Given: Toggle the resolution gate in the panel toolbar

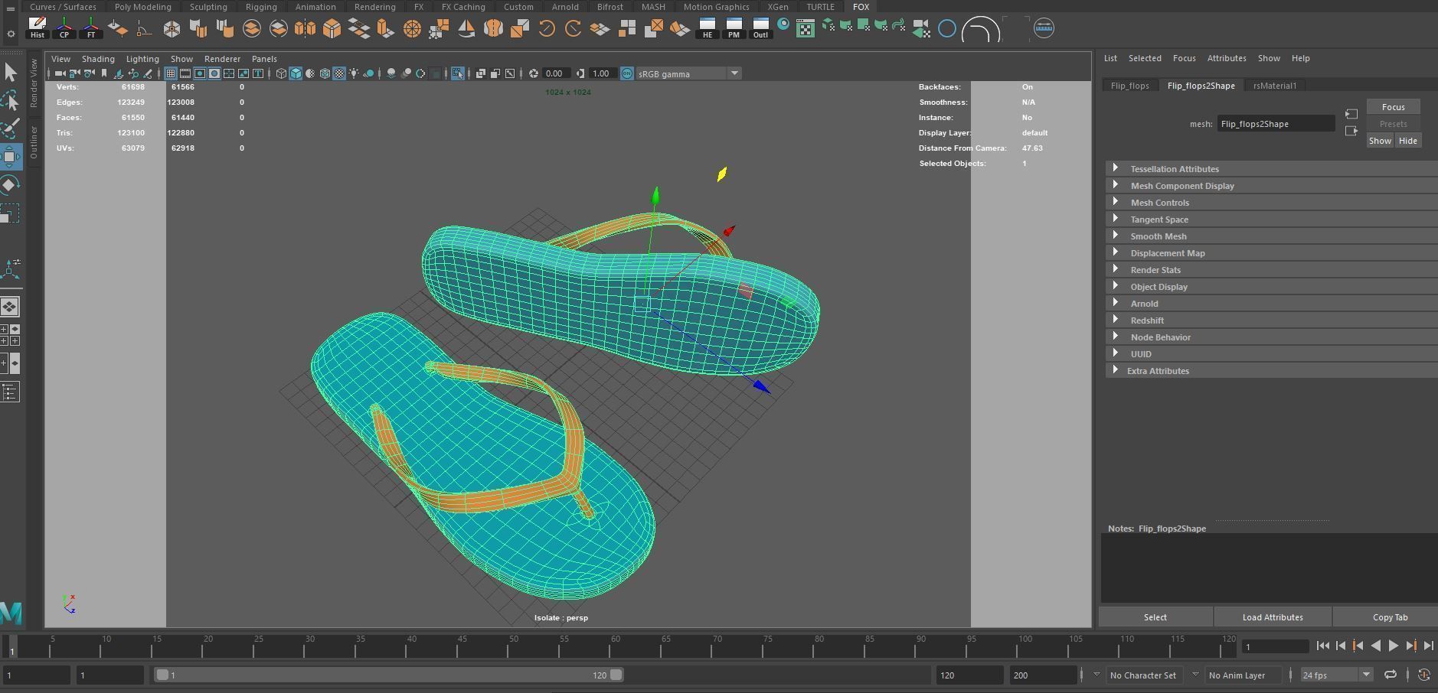Looking at the screenshot, I should click(201, 73).
